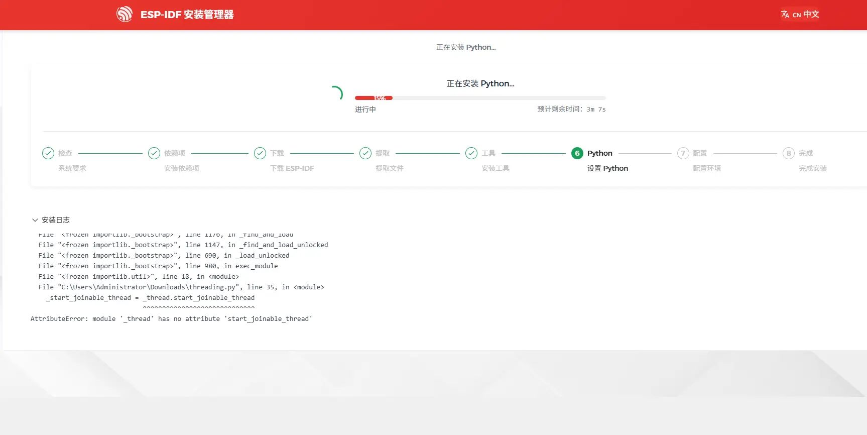The width and height of the screenshot is (867, 435).
Task: Click the 提取文件 step description
Action: (390, 168)
